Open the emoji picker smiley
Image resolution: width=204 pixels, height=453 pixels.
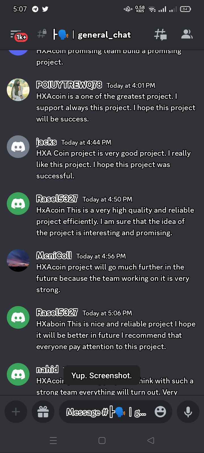(160, 412)
